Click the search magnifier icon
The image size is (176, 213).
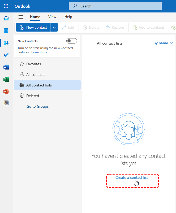[75, 6]
